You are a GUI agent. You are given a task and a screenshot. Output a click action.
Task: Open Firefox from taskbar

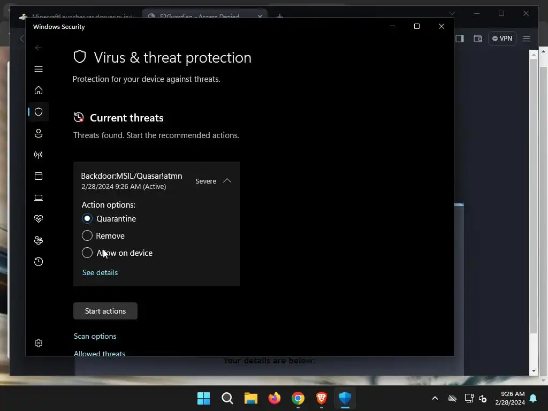point(275,398)
